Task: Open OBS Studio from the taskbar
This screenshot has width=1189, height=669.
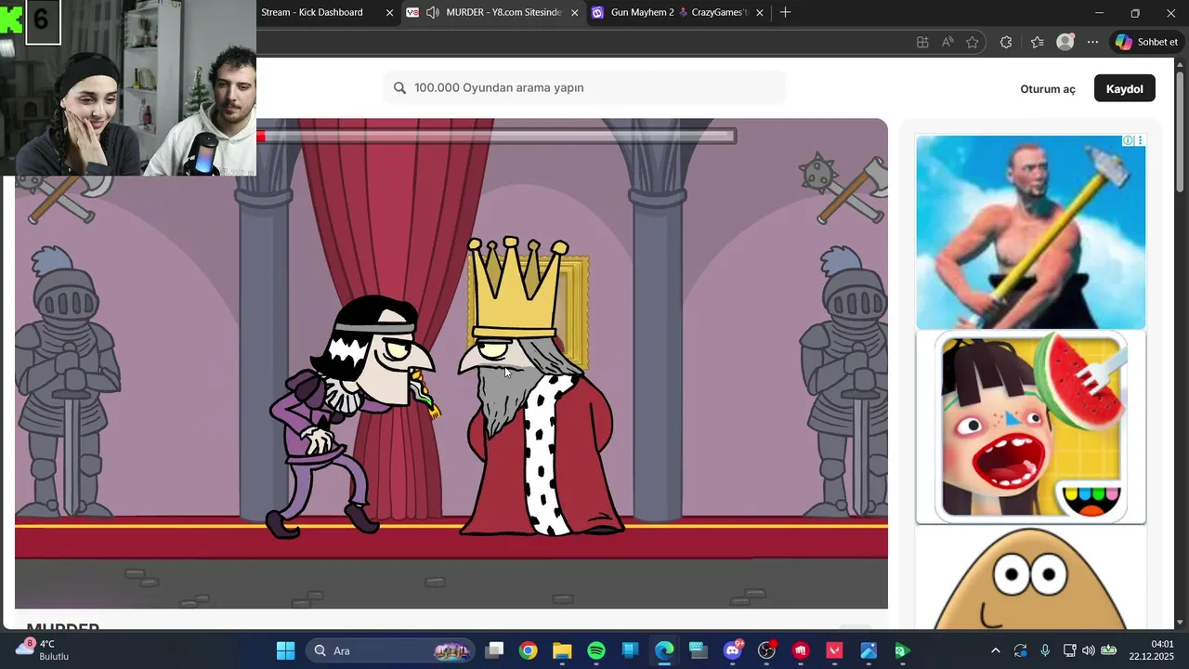Action: point(766,650)
